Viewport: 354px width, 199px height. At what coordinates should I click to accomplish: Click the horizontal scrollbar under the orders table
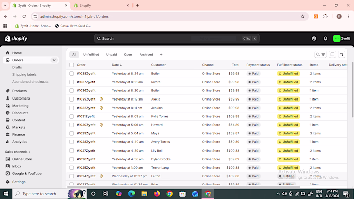[x=184, y=187]
